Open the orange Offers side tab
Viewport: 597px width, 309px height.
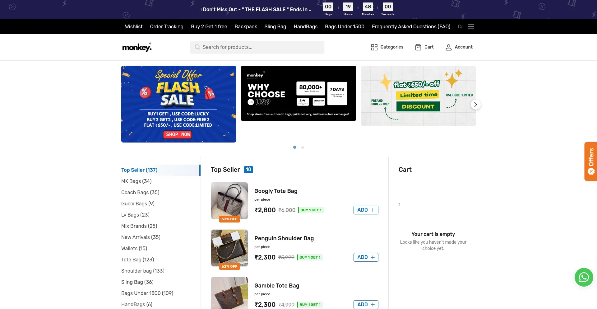590,161
